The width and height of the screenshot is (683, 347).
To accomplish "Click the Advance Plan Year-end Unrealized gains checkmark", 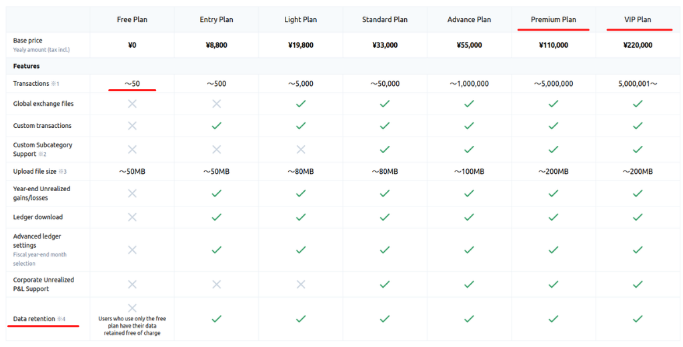I will [469, 193].
